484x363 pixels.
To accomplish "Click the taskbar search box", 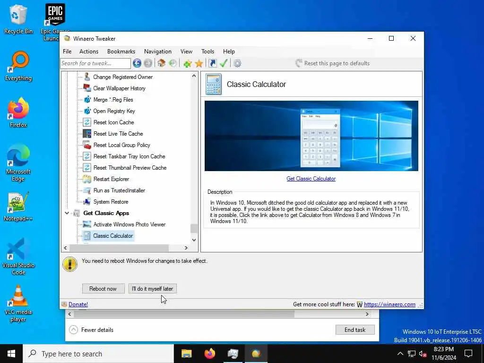I will tap(98, 354).
